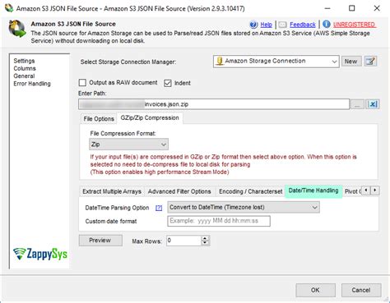Select the Date/Time Handling tab
This screenshot has height=303, width=390.
pos(313,191)
